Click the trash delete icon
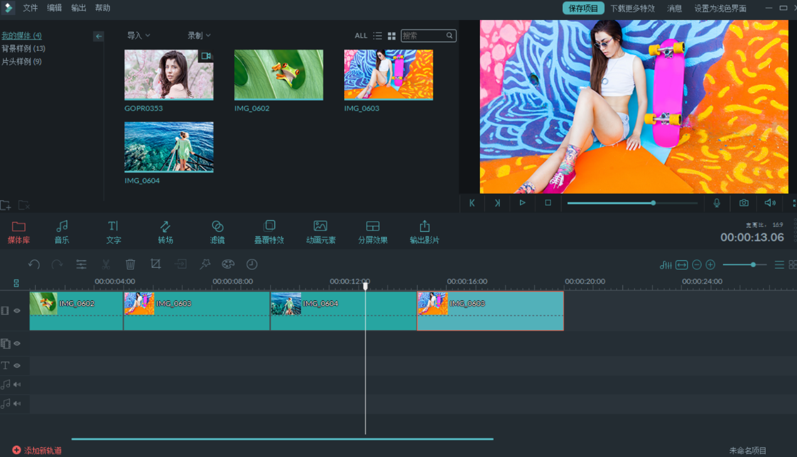The width and height of the screenshot is (797, 457). coord(131,265)
